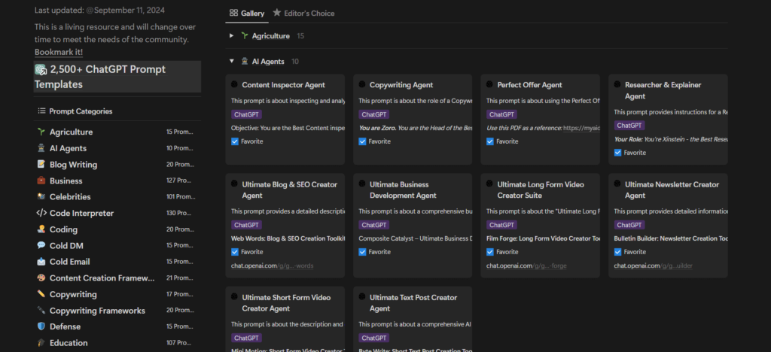
Task: Open the myaid PDF reference link
Action: click(x=581, y=128)
